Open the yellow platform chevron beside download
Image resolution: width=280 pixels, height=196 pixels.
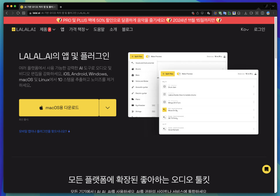pos(108,108)
